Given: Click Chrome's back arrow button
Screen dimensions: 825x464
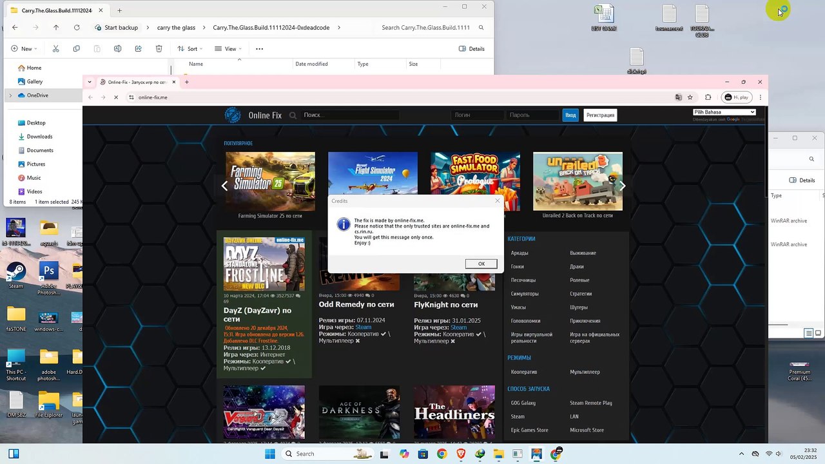Looking at the screenshot, I should tap(90, 97).
